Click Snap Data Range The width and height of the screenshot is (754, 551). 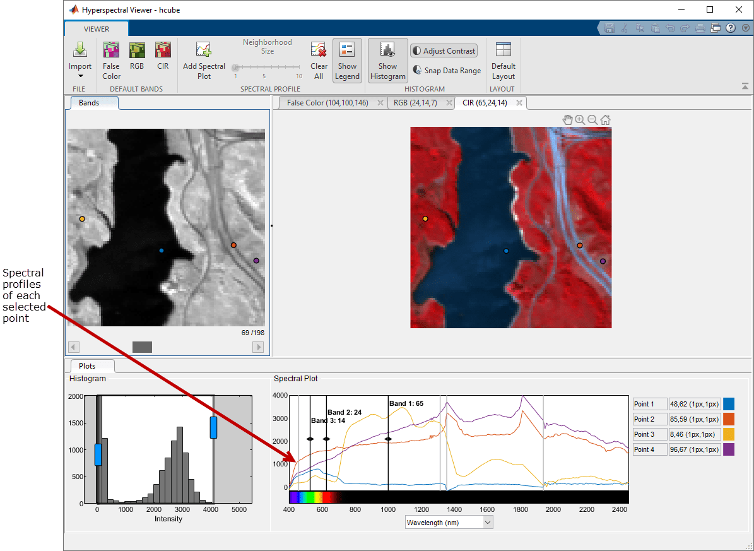coord(447,71)
